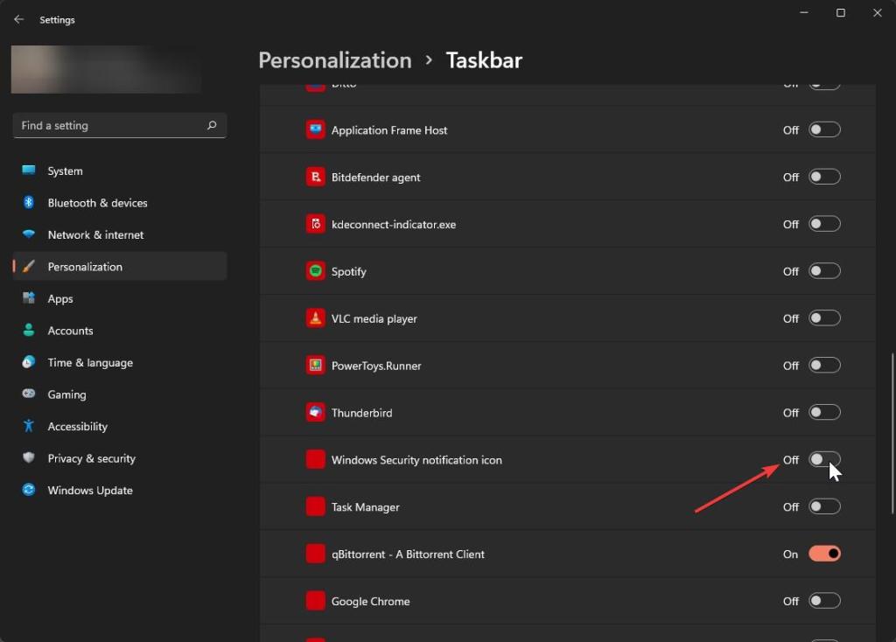Turn on Bitdefender agent toggle
The image size is (896, 642).
tap(824, 177)
